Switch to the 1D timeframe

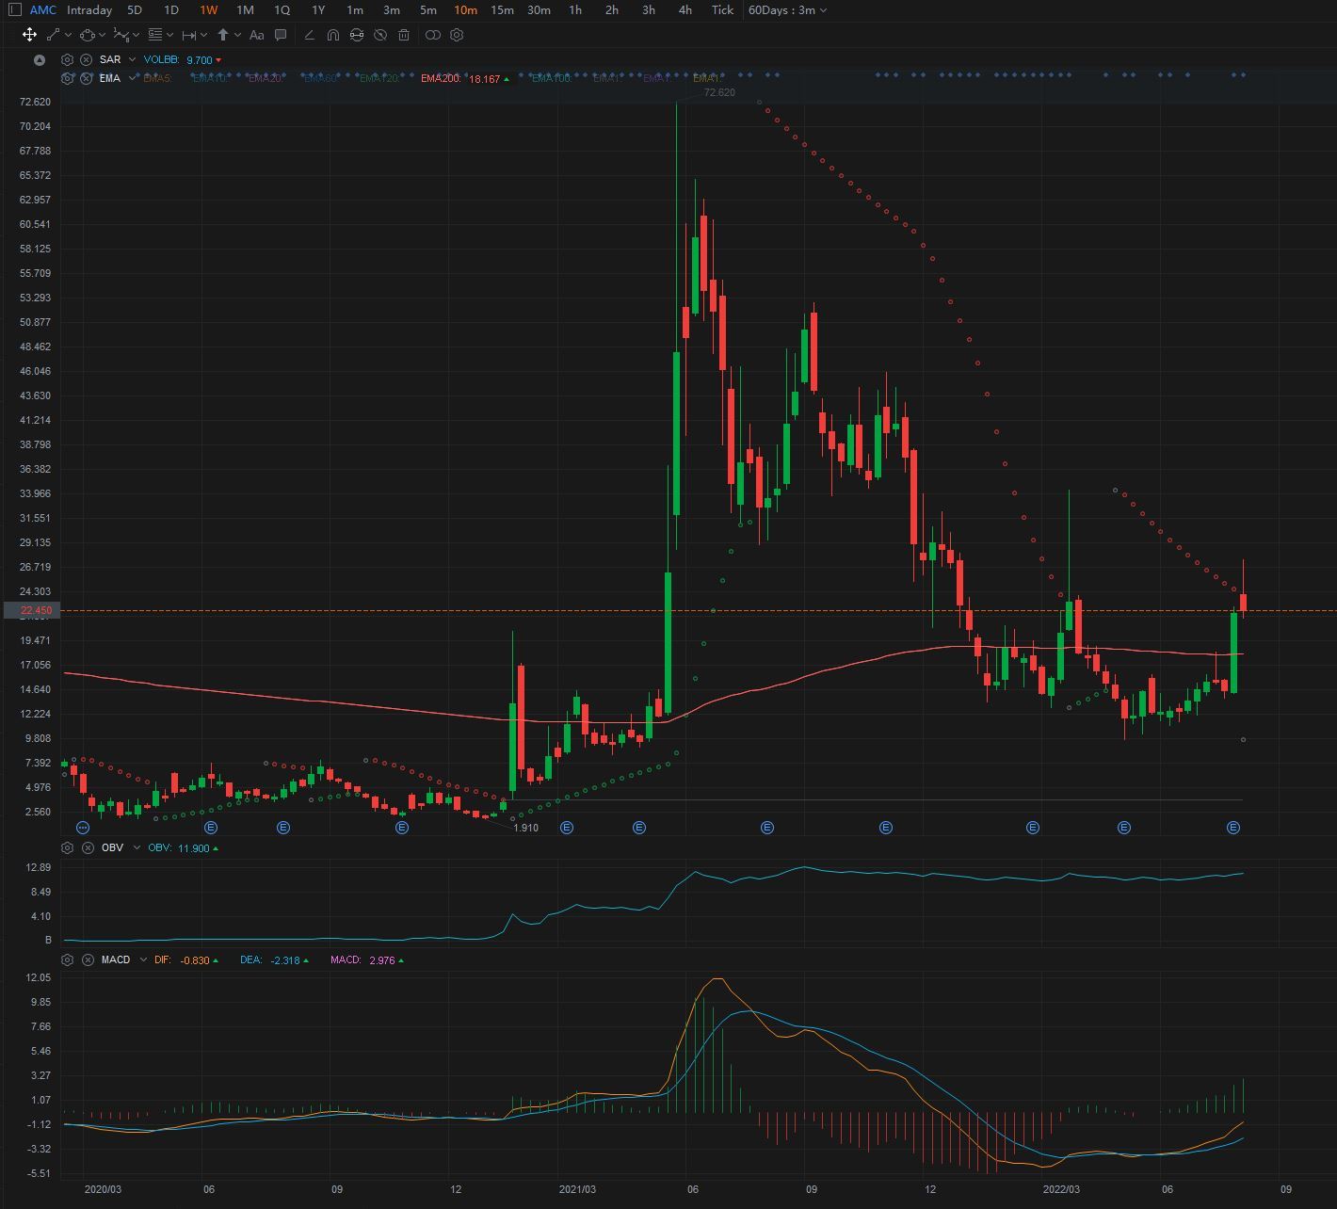171,9
